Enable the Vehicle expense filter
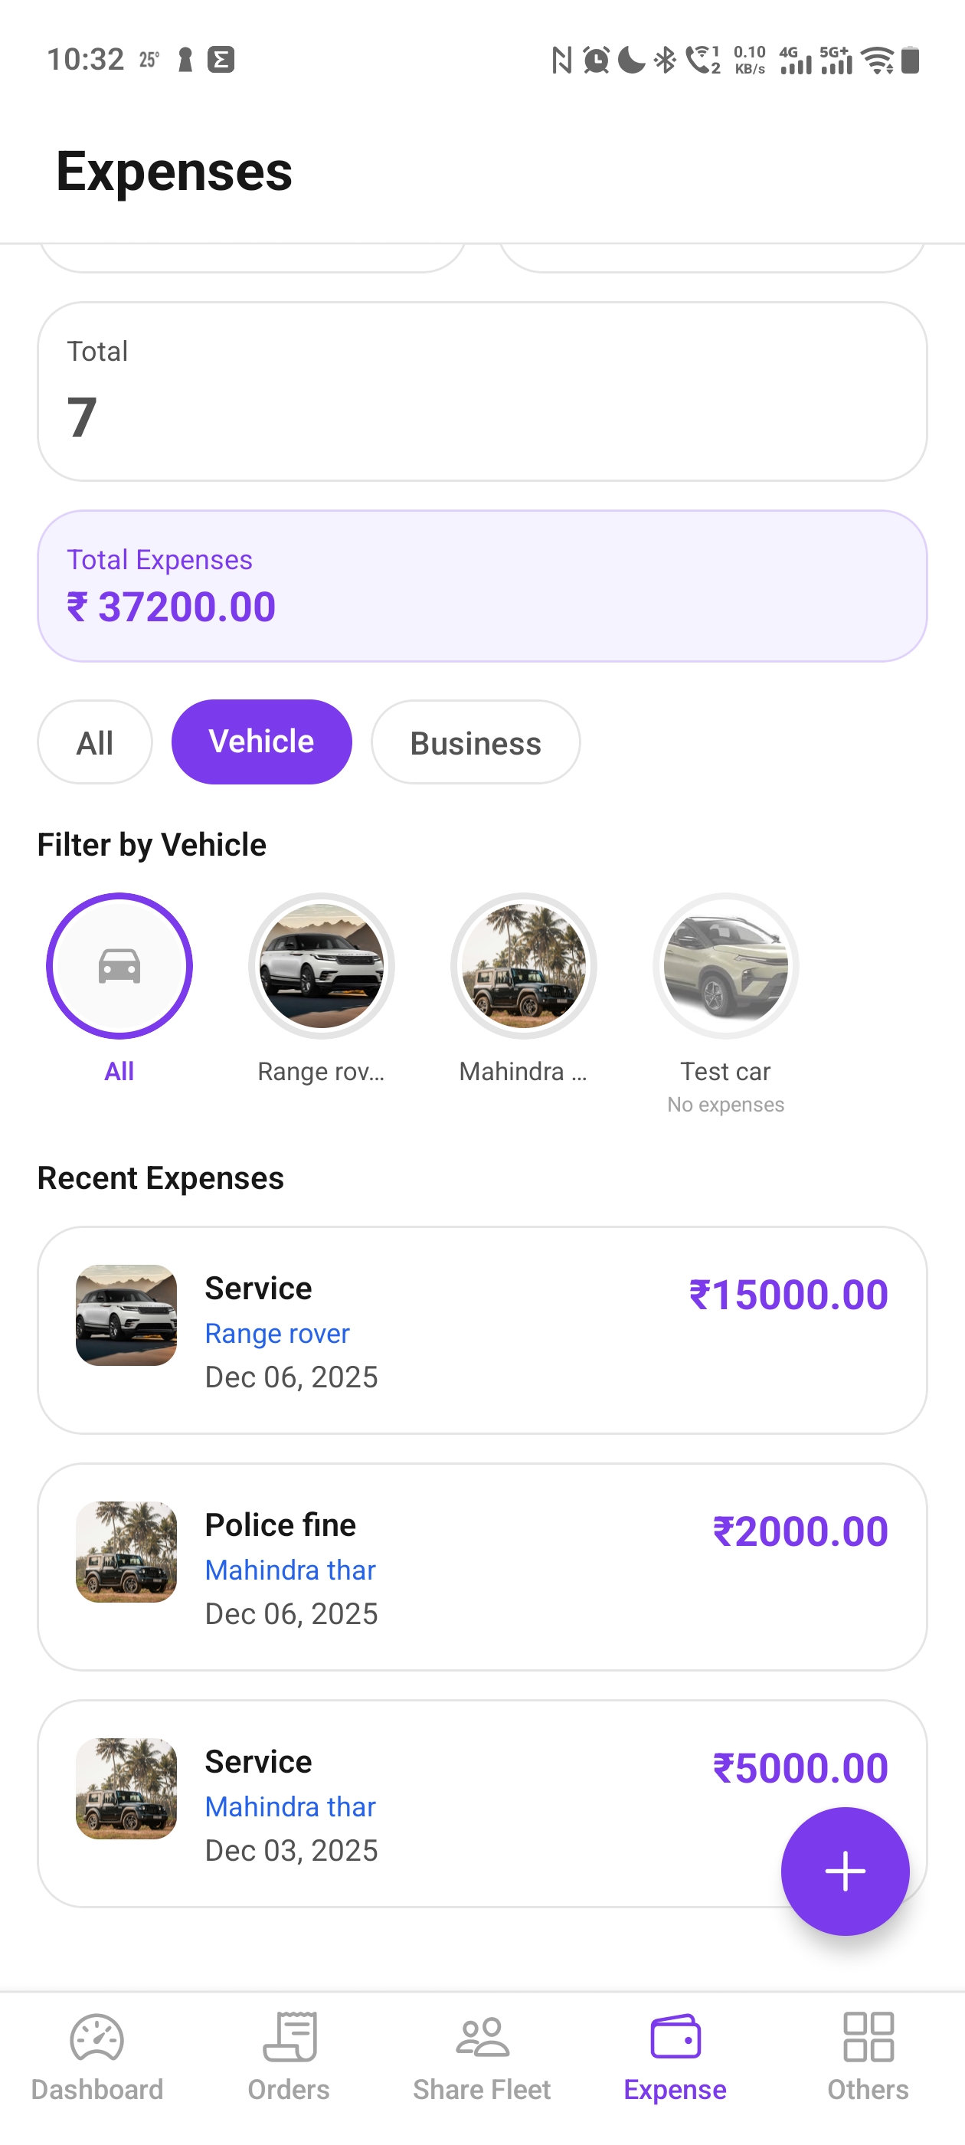The image size is (965, 2145). tap(261, 741)
